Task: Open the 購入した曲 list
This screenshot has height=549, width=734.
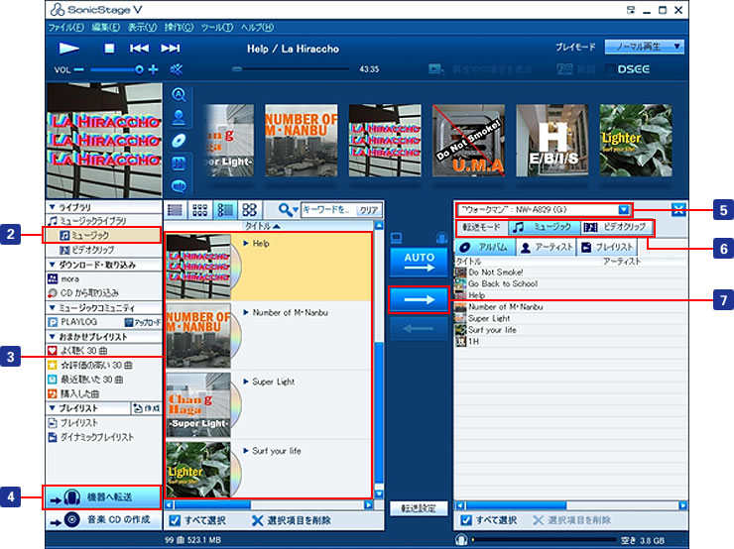Action: tap(73, 393)
